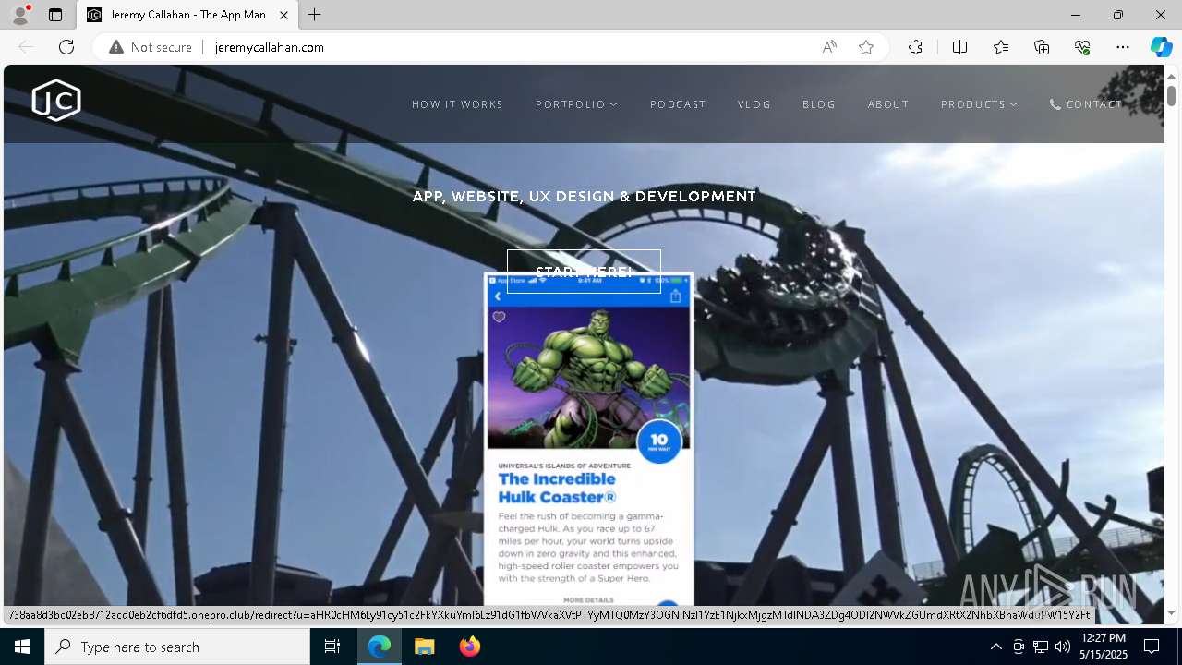This screenshot has height=665, width=1182.
Task: Expand the Products dropdown menu
Action: point(979,104)
